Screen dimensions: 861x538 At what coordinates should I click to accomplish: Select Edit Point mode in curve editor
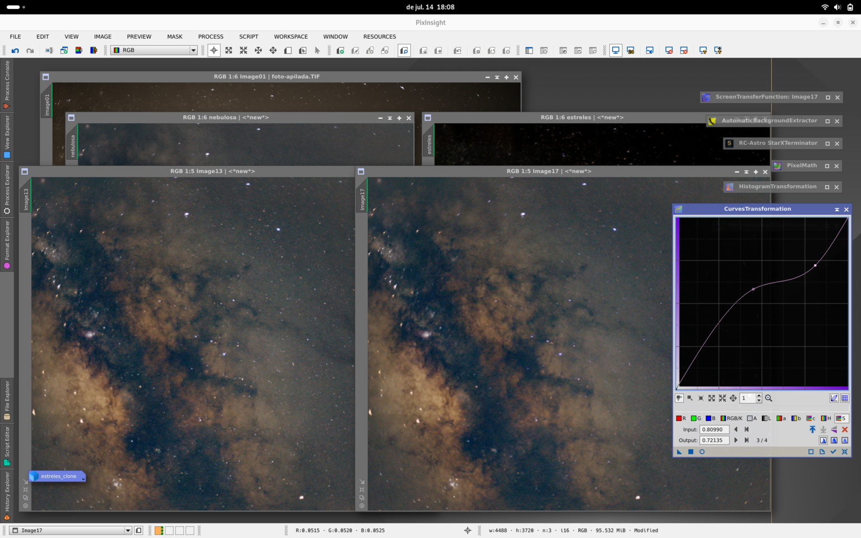pyautogui.click(x=679, y=398)
